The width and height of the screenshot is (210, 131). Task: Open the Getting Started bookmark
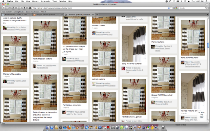(x=19, y=12)
